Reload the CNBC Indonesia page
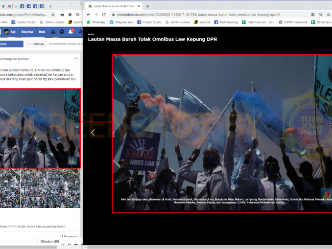332x249 pixels. 104,15
